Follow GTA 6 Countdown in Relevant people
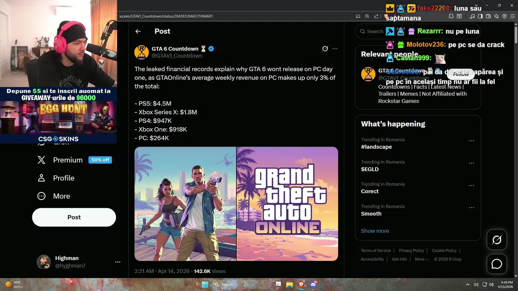518x291 pixels. click(x=461, y=74)
